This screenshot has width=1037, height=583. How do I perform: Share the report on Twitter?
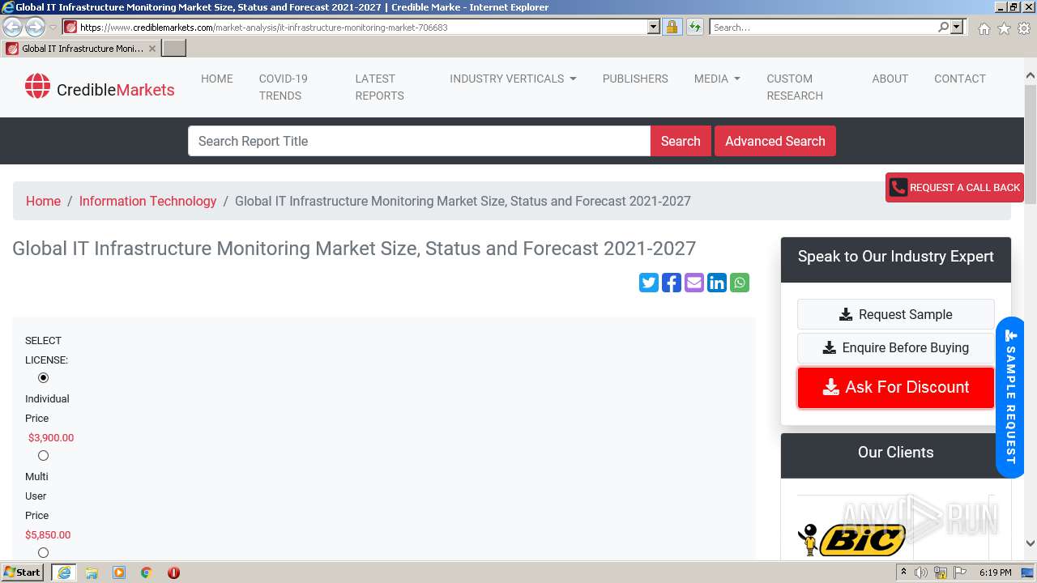[649, 283]
